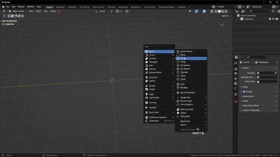Click the Speaker icon in Add menu

click(147, 108)
